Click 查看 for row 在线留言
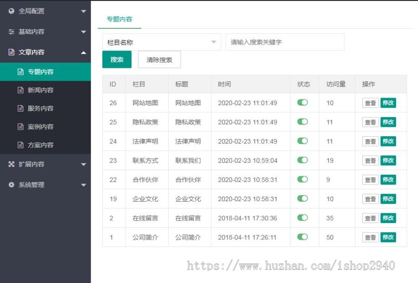Image resolution: width=418 pixels, height=283 pixels. (x=370, y=218)
